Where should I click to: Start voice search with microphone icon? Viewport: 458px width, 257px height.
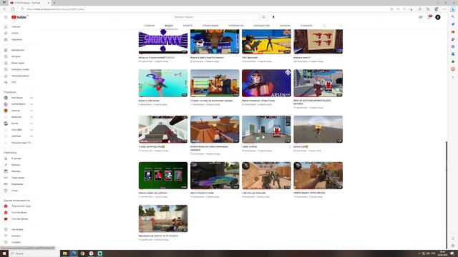point(273,17)
